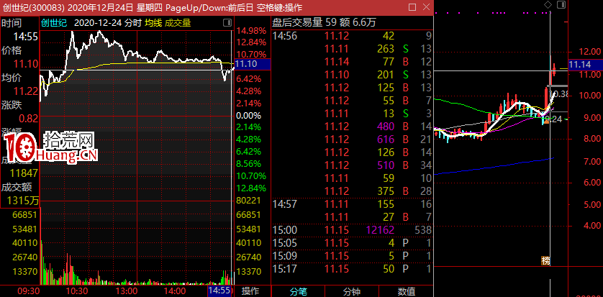Select the 11.14 tick row with volume 77
The image size is (603, 297).
click(352, 61)
